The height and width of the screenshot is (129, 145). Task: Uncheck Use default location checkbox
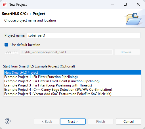tap(7, 45)
